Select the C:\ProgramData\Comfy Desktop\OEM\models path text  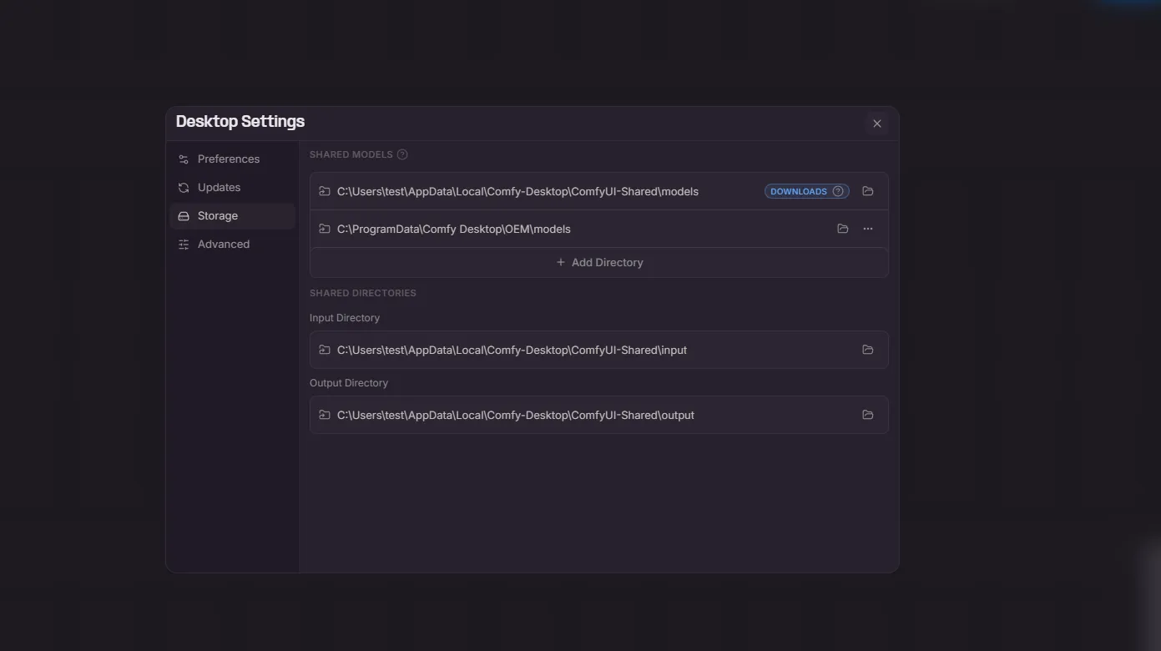point(454,229)
